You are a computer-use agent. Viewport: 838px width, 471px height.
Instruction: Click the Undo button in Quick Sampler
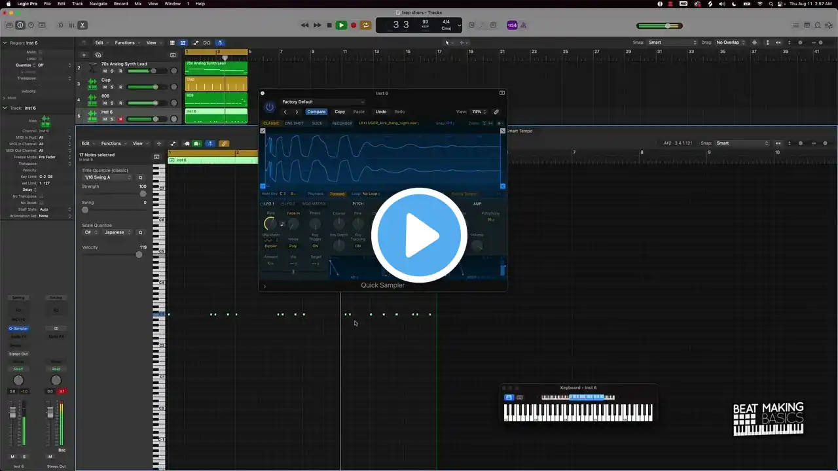(x=381, y=112)
